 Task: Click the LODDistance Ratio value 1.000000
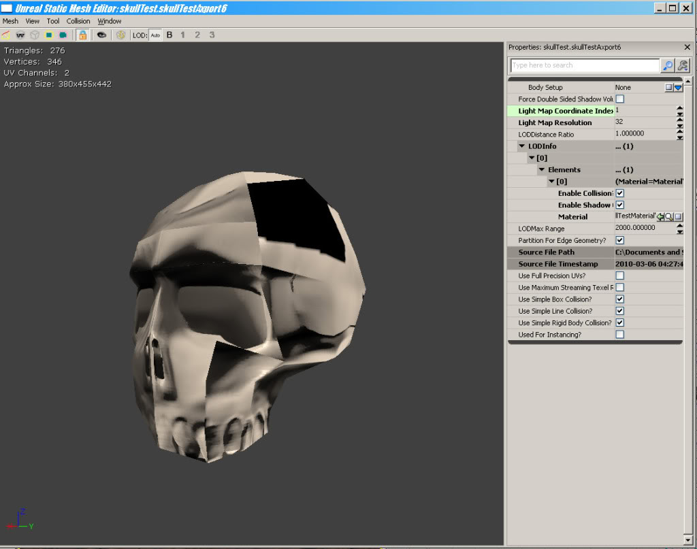coord(630,133)
